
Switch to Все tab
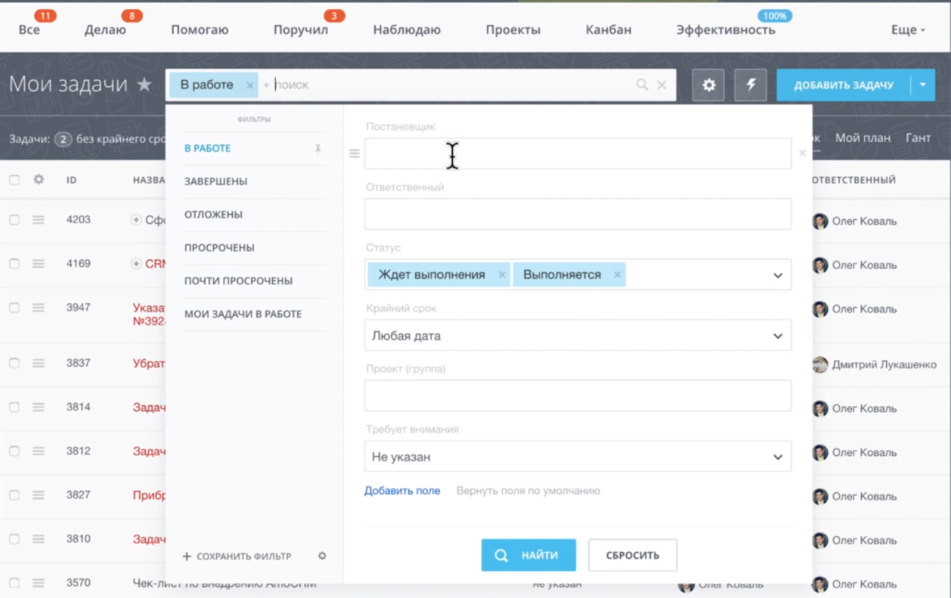pyautogui.click(x=29, y=30)
